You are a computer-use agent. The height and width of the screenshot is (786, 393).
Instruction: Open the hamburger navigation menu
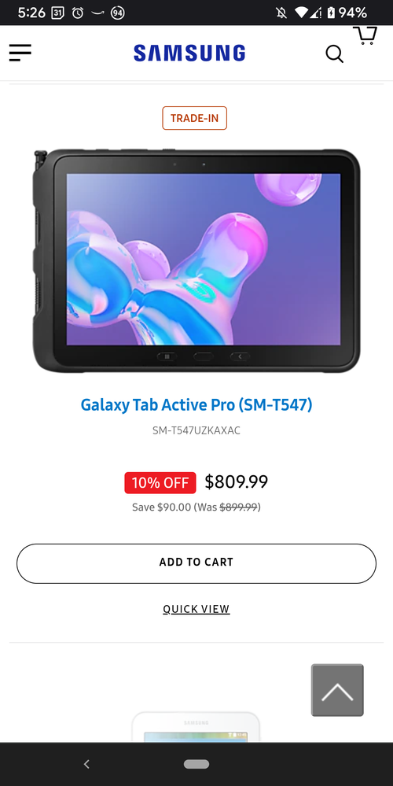click(20, 53)
